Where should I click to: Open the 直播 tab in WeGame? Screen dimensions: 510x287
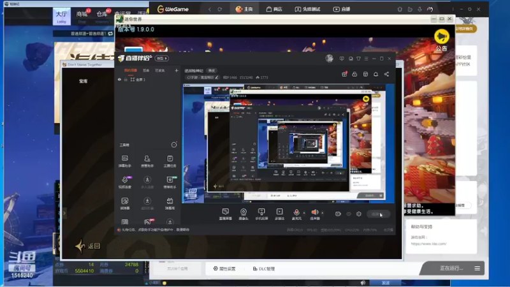pyautogui.click(x=342, y=9)
